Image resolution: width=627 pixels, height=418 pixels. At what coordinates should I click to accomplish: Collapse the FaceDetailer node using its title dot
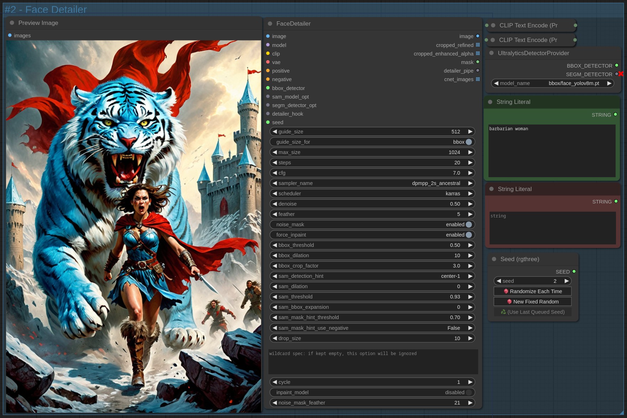[x=270, y=23]
